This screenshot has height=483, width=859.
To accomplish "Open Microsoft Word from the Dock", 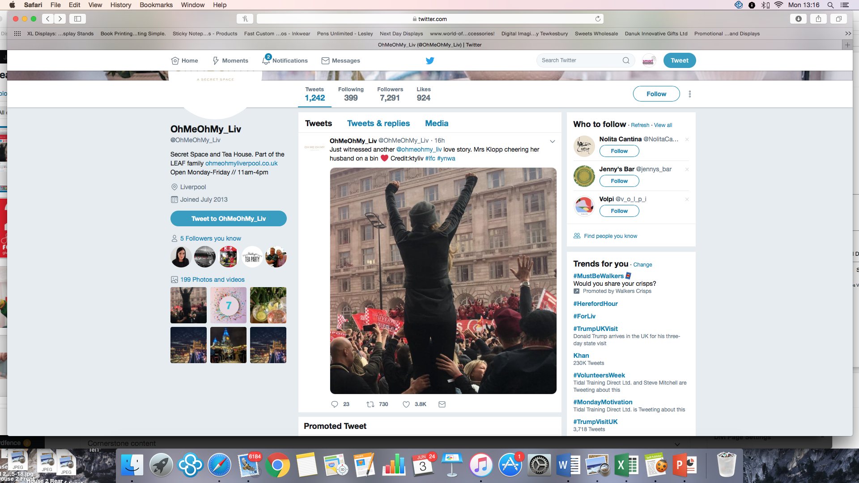I will [568, 466].
